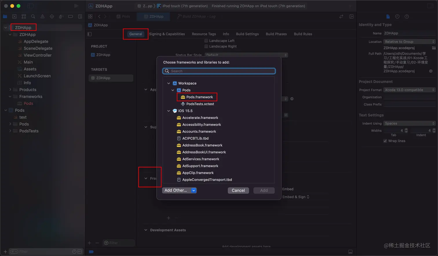
Task: Open the Report navigator icon
Action: pos(80,17)
